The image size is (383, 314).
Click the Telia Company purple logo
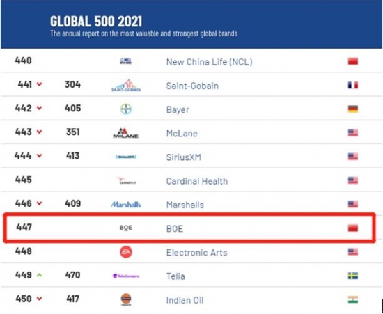(126, 276)
